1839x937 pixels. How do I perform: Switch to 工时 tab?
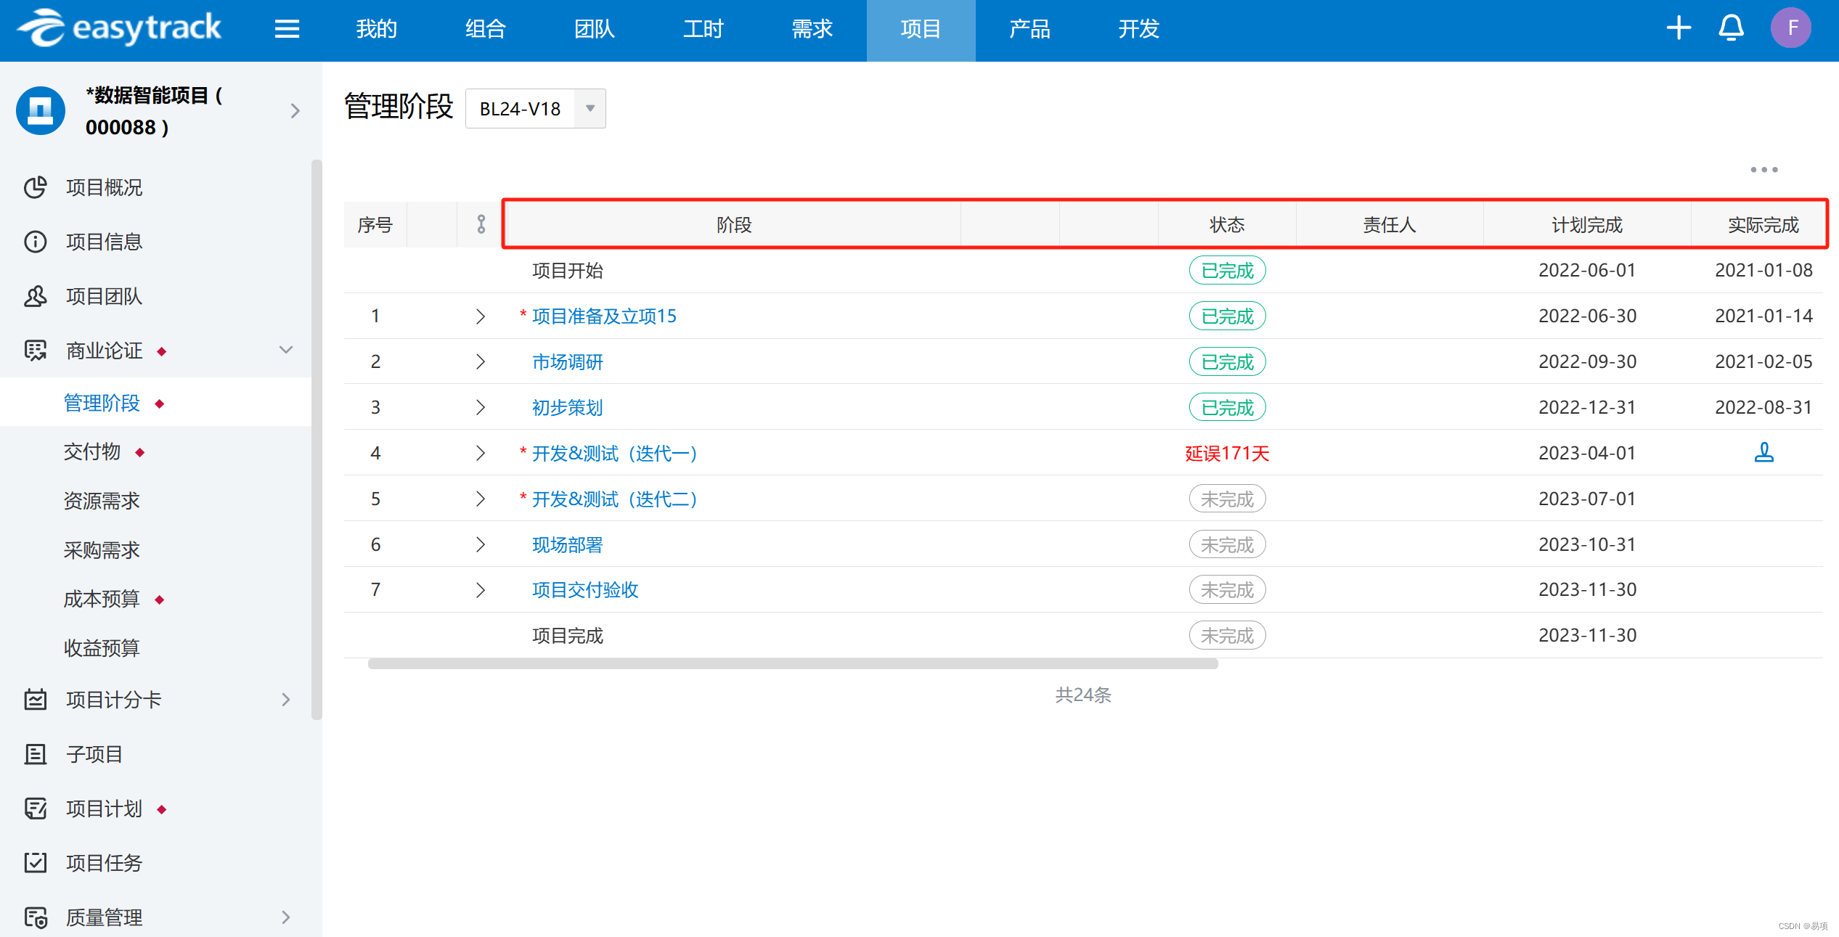[x=703, y=29]
